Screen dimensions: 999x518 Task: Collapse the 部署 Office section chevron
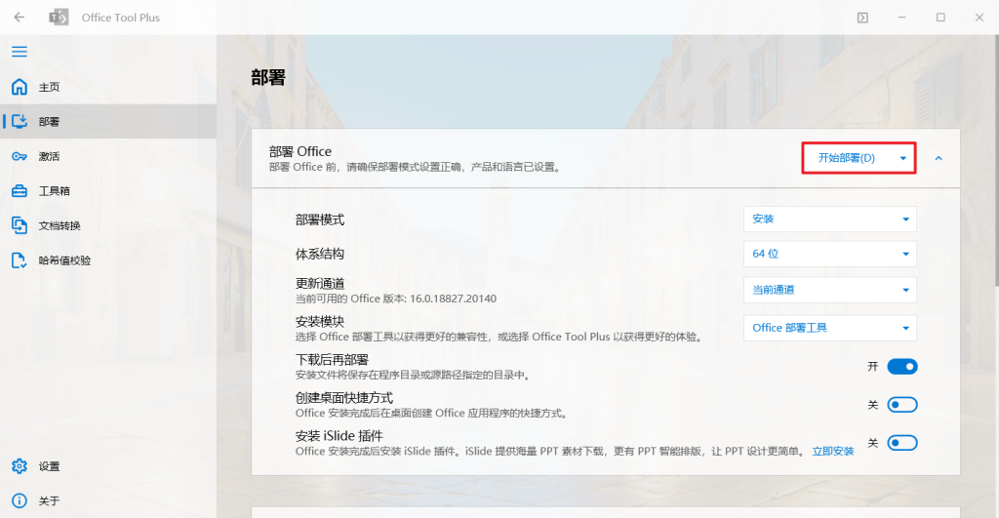tap(939, 158)
